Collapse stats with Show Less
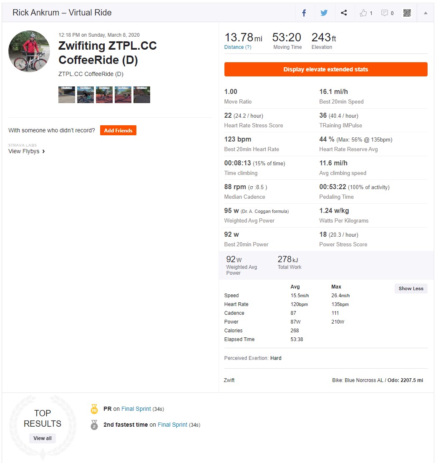The height and width of the screenshot is (463, 438). pyautogui.click(x=411, y=288)
